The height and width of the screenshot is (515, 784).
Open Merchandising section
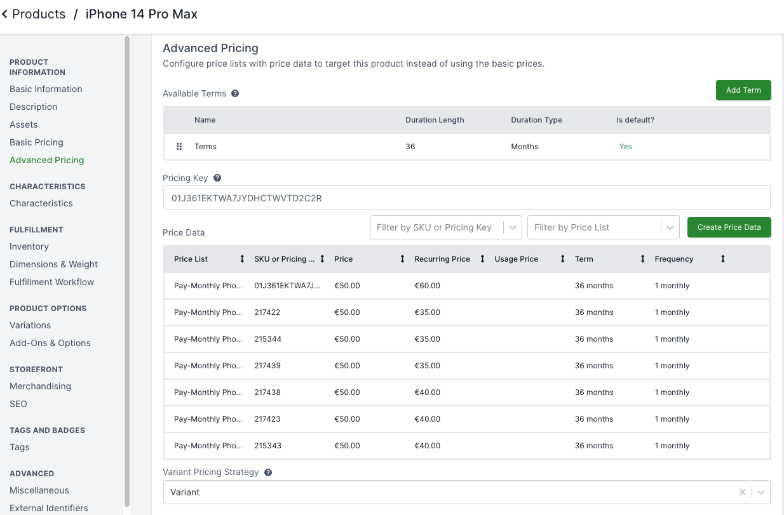tap(40, 386)
